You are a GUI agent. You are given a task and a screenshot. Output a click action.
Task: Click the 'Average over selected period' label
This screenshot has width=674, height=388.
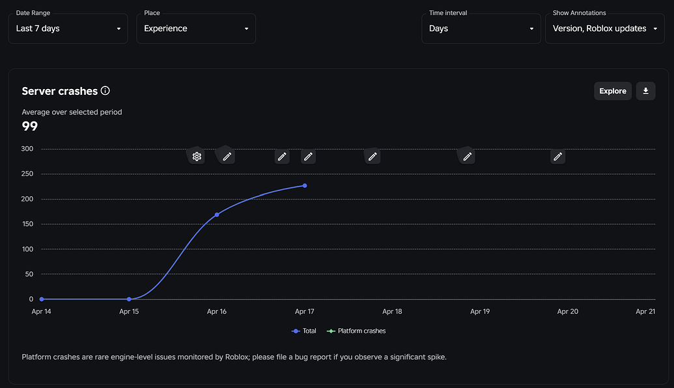[72, 112]
